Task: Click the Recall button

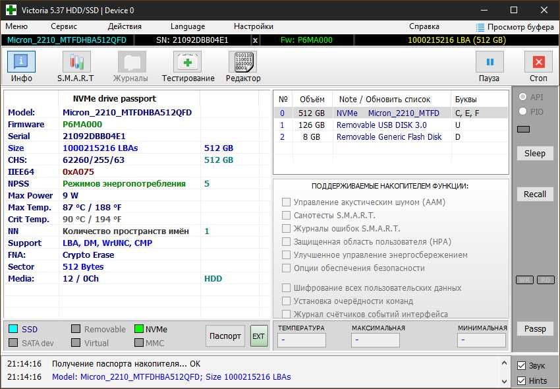Action: 535,194
